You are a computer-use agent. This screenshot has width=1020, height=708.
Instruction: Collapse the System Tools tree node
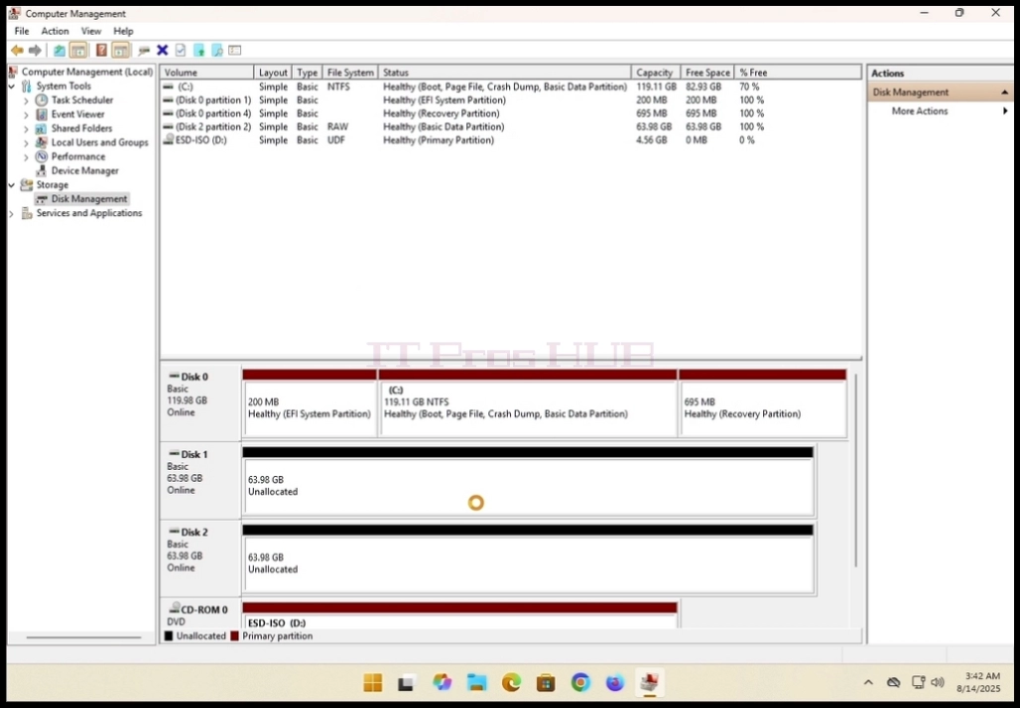(12, 86)
